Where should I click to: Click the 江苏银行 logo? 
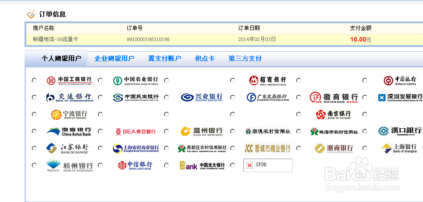coord(67,148)
